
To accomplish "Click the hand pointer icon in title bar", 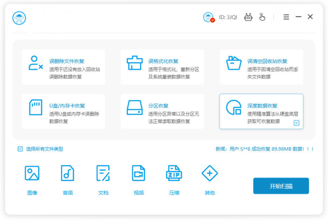I will click(262, 17).
